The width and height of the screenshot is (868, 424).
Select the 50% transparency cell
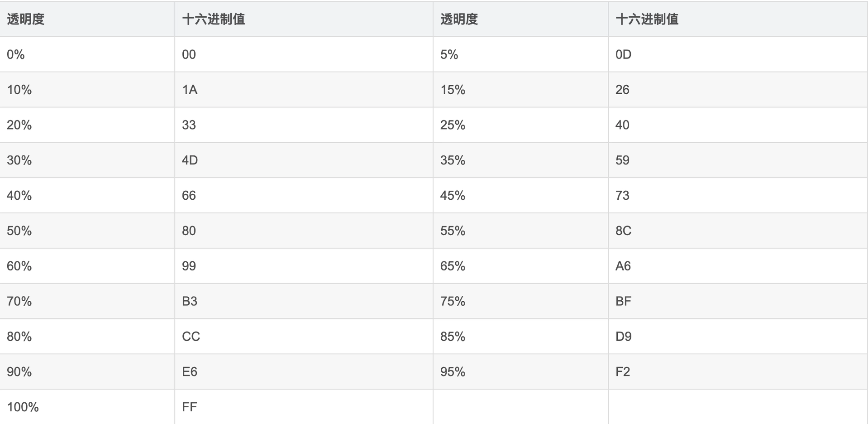19,231
